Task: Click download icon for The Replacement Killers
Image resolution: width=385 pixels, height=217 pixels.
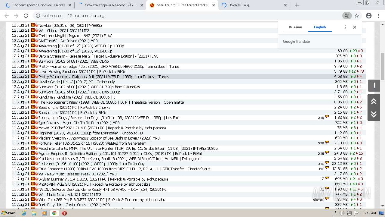Action: point(33,102)
